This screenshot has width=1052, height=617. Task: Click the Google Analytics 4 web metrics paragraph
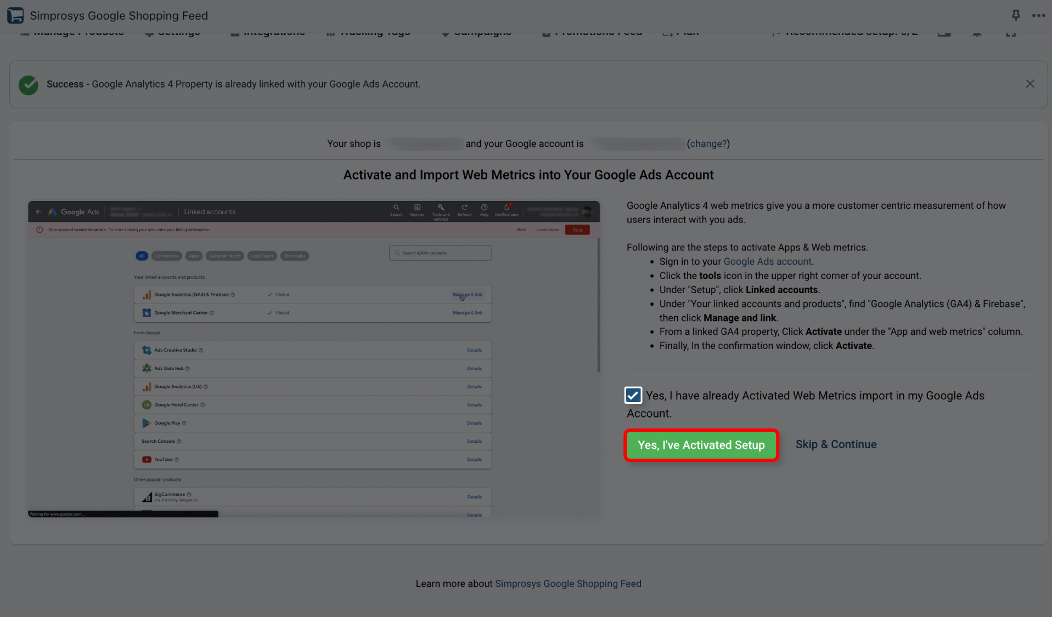(x=816, y=213)
